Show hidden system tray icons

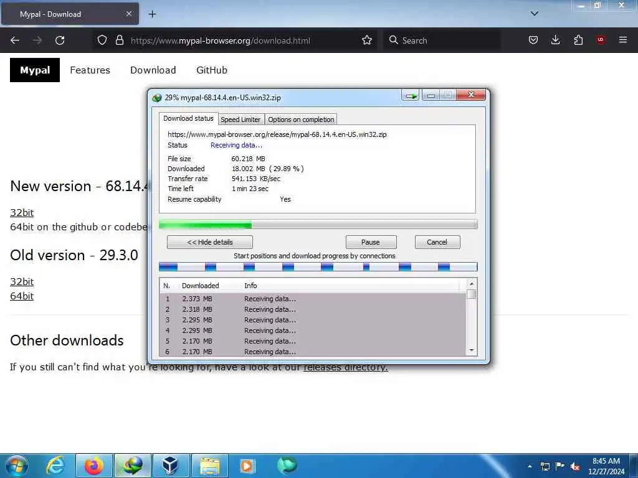point(530,466)
